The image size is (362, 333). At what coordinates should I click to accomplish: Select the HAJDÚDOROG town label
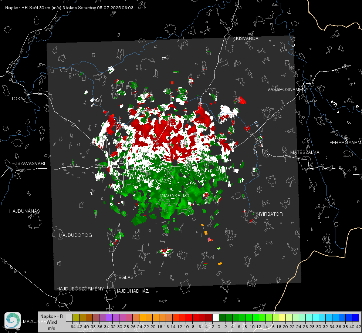point(75,235)
